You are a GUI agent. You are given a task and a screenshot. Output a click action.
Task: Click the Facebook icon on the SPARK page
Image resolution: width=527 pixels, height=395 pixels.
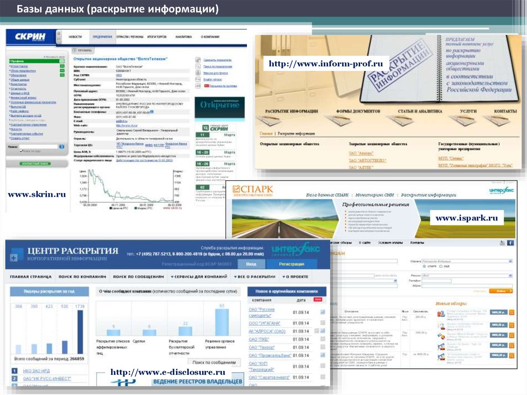[510, 243]
